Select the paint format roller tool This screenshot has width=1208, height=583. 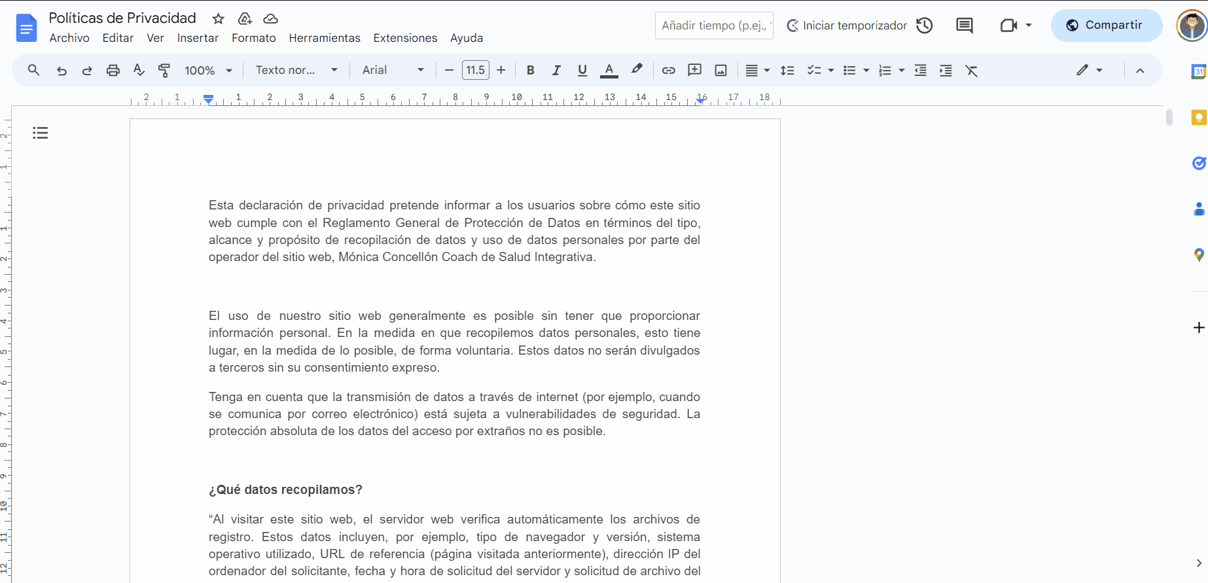(x=164, y=71)
